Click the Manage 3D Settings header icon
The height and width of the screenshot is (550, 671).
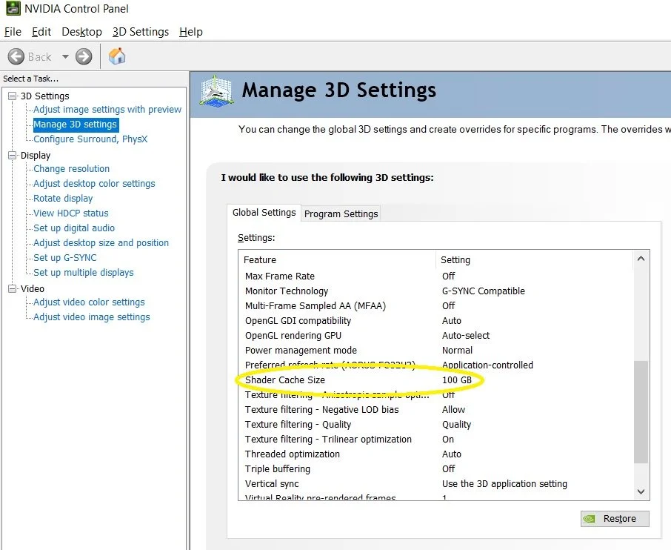[216, 90]
